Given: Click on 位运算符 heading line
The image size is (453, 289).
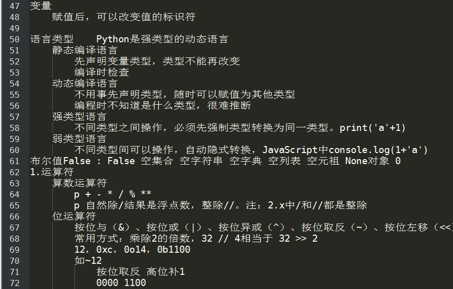Looking at the screenshot, I should (74, 216).
